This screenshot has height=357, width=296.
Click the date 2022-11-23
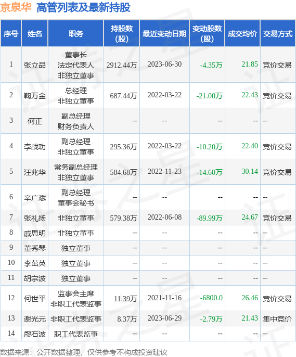click(x=164, y=171)
